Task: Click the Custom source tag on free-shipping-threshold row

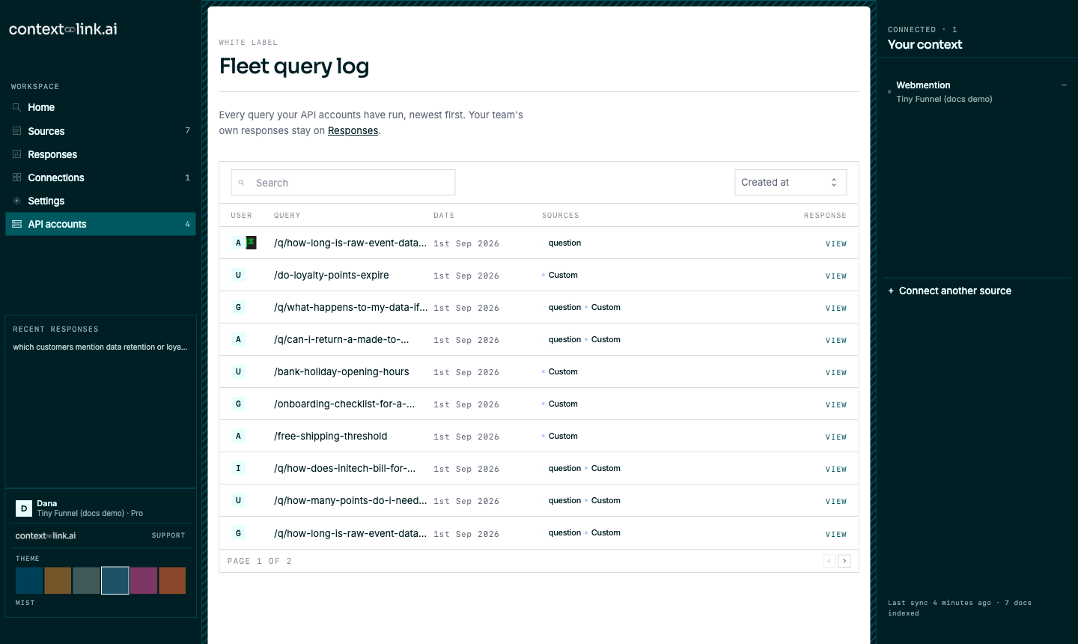Action: (x=563, y=436)
